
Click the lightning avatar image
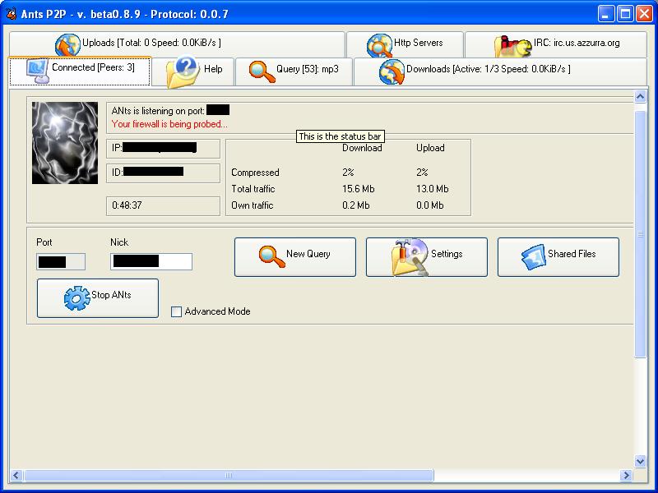coord(65,143)
